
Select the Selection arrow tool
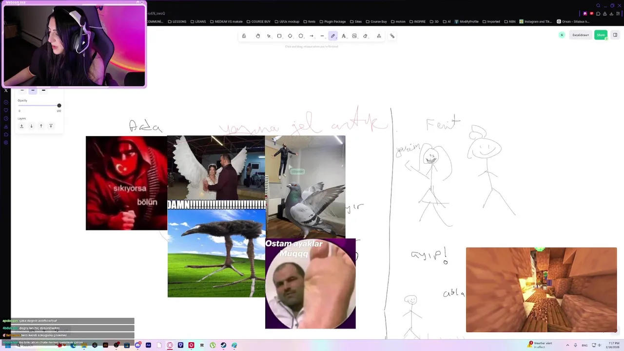coord(269,36)
